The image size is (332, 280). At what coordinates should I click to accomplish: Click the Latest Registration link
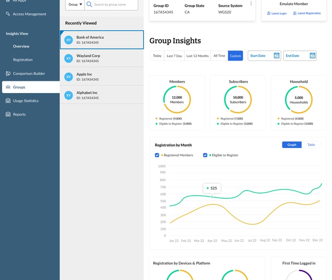tap(307, 13)
